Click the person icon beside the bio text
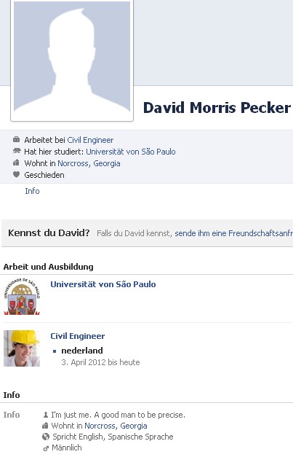 [x=46, y=415]
